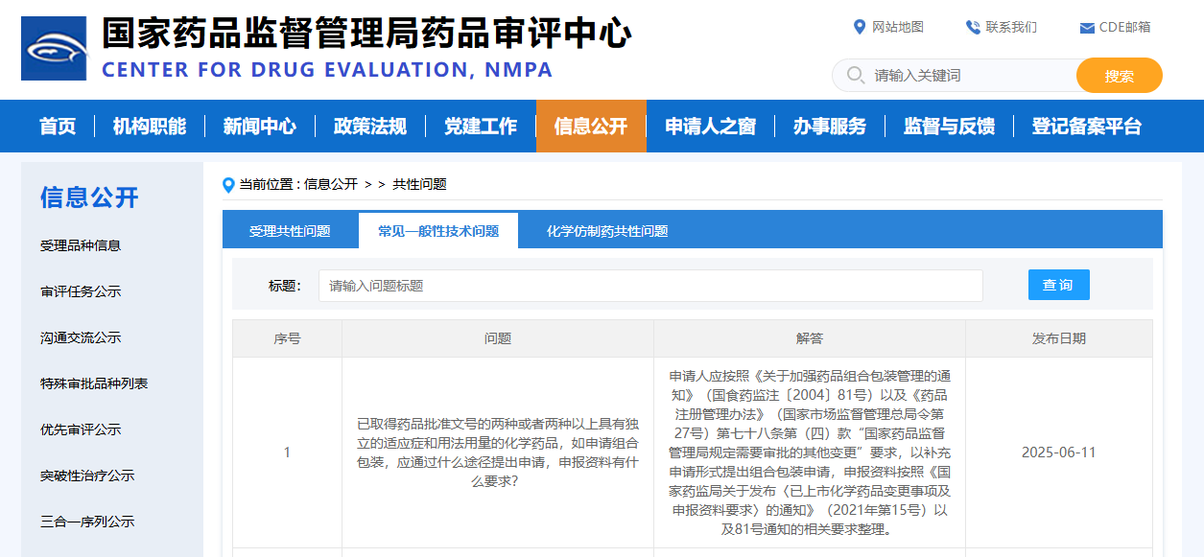1204x557 pixels.
Task: Open 受理品种信息 in sidebar
Action: click(81, 245)
